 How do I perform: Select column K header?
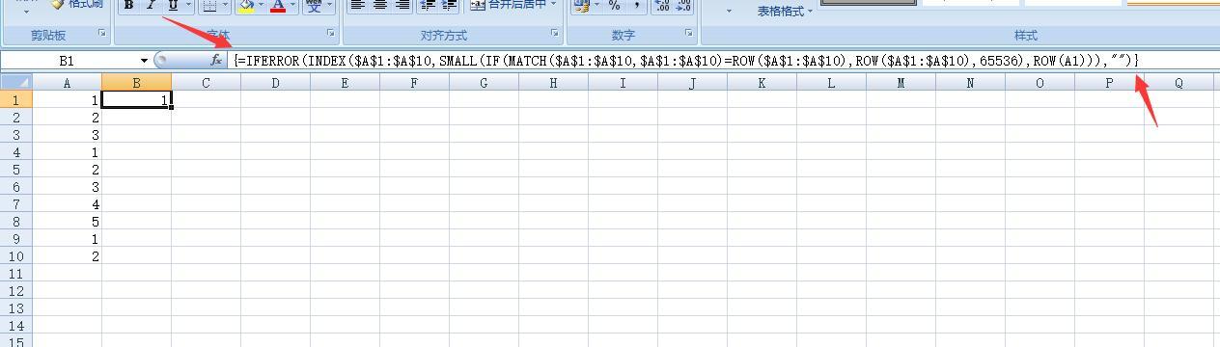click(x=762, y=83)
